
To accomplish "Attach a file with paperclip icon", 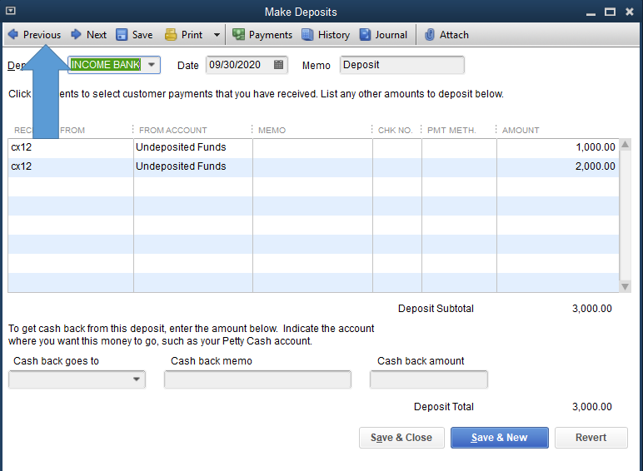I will coord(446,35).
